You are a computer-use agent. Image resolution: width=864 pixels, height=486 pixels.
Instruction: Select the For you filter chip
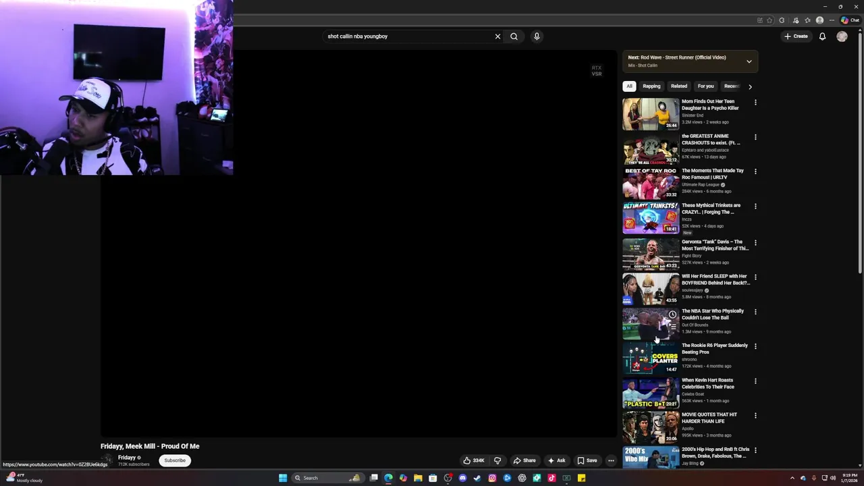point(705,86)
